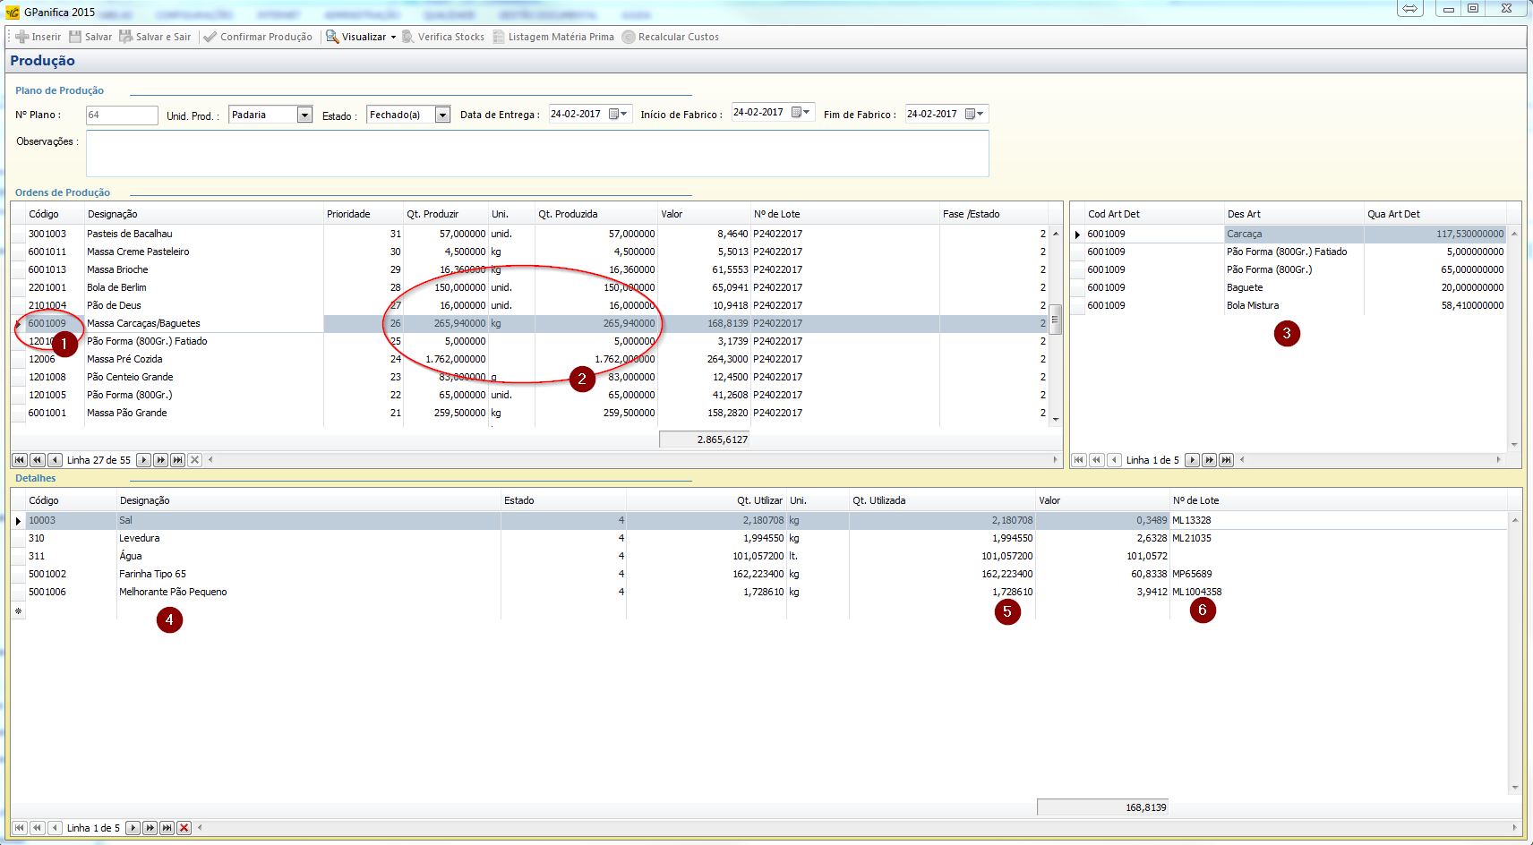This screenshot has width=1533, height=845.
Task: Expand the Visualizar dropdown menu
Action: pyautogui.click(x=393, y=38)
